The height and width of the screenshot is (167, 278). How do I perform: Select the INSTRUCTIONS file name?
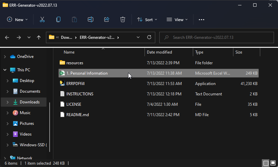[x=80, y=94]
